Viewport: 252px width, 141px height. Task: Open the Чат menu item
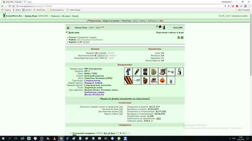[161, 21]
